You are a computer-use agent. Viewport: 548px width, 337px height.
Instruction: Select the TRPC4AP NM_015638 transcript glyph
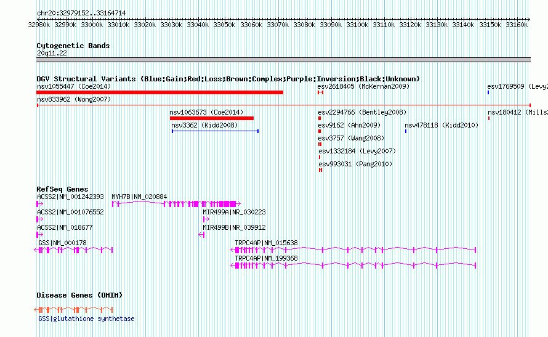click(353, 250)
